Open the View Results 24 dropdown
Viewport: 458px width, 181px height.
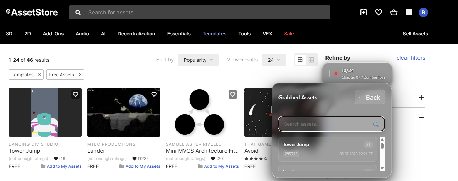click(274, 60)
